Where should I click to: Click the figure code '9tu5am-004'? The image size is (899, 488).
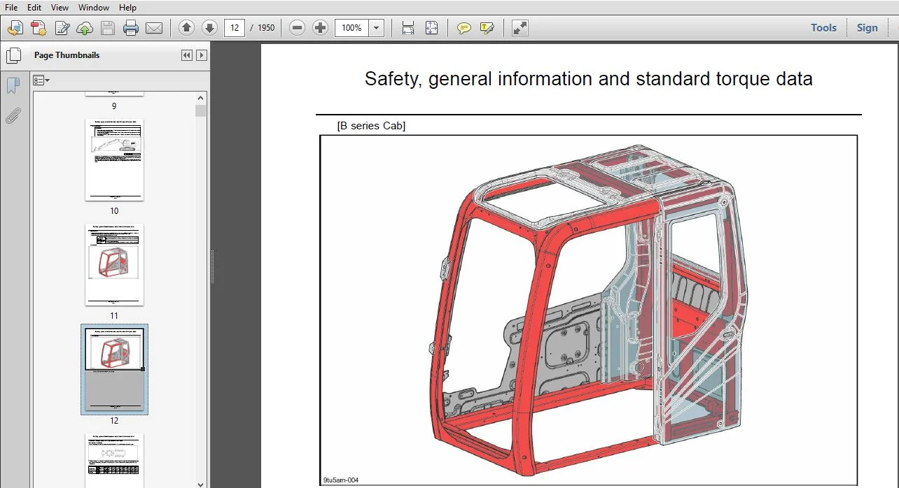coord(341,480)
